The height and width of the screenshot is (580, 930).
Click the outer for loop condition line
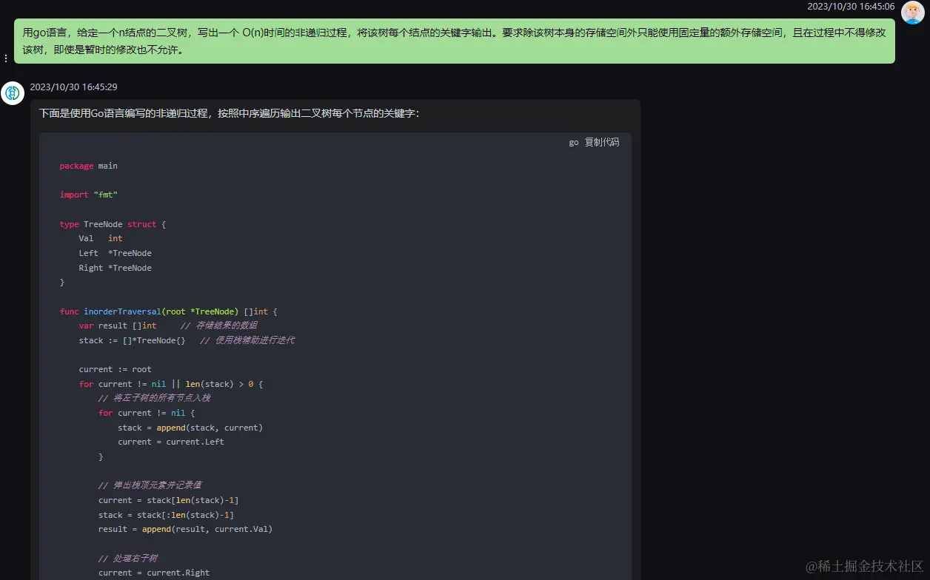pos(171,384)
